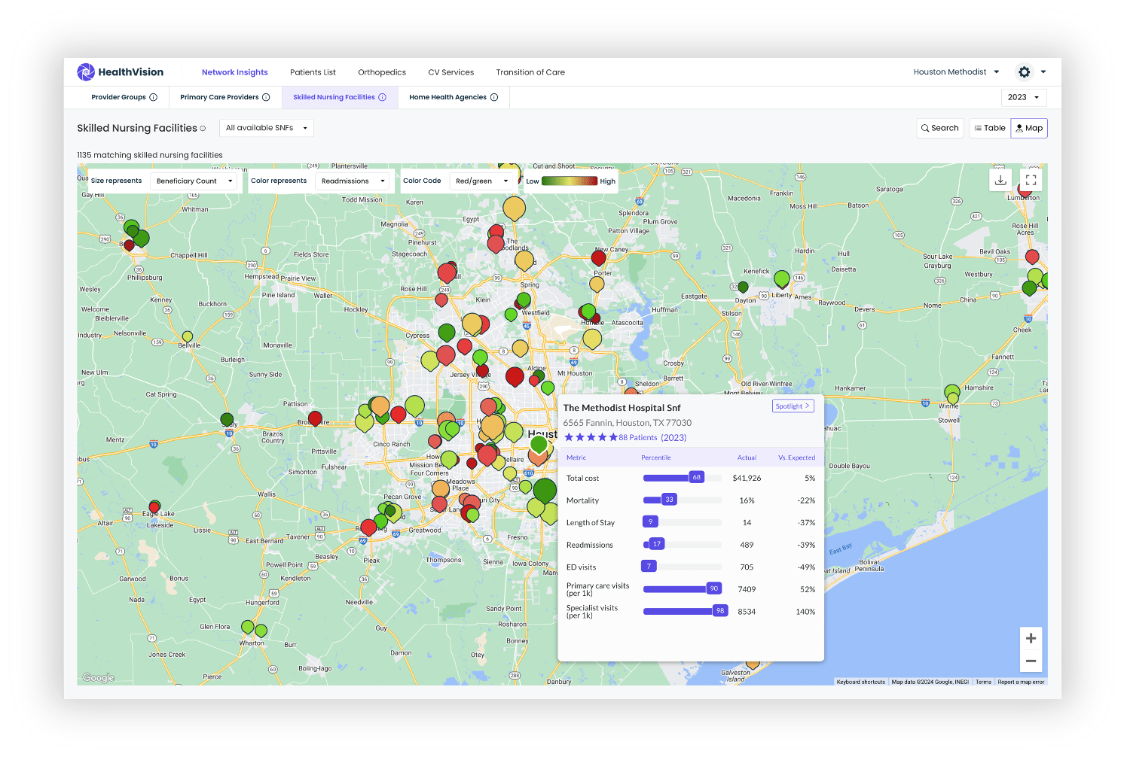The image size is (1124, 757).
Task: Switch to Map view
Action: click(1029, 128)
